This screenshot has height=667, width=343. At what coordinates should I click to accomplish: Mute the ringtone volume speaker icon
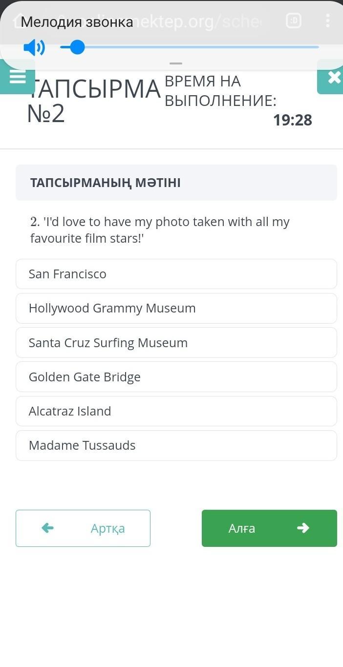pos(34,47)
